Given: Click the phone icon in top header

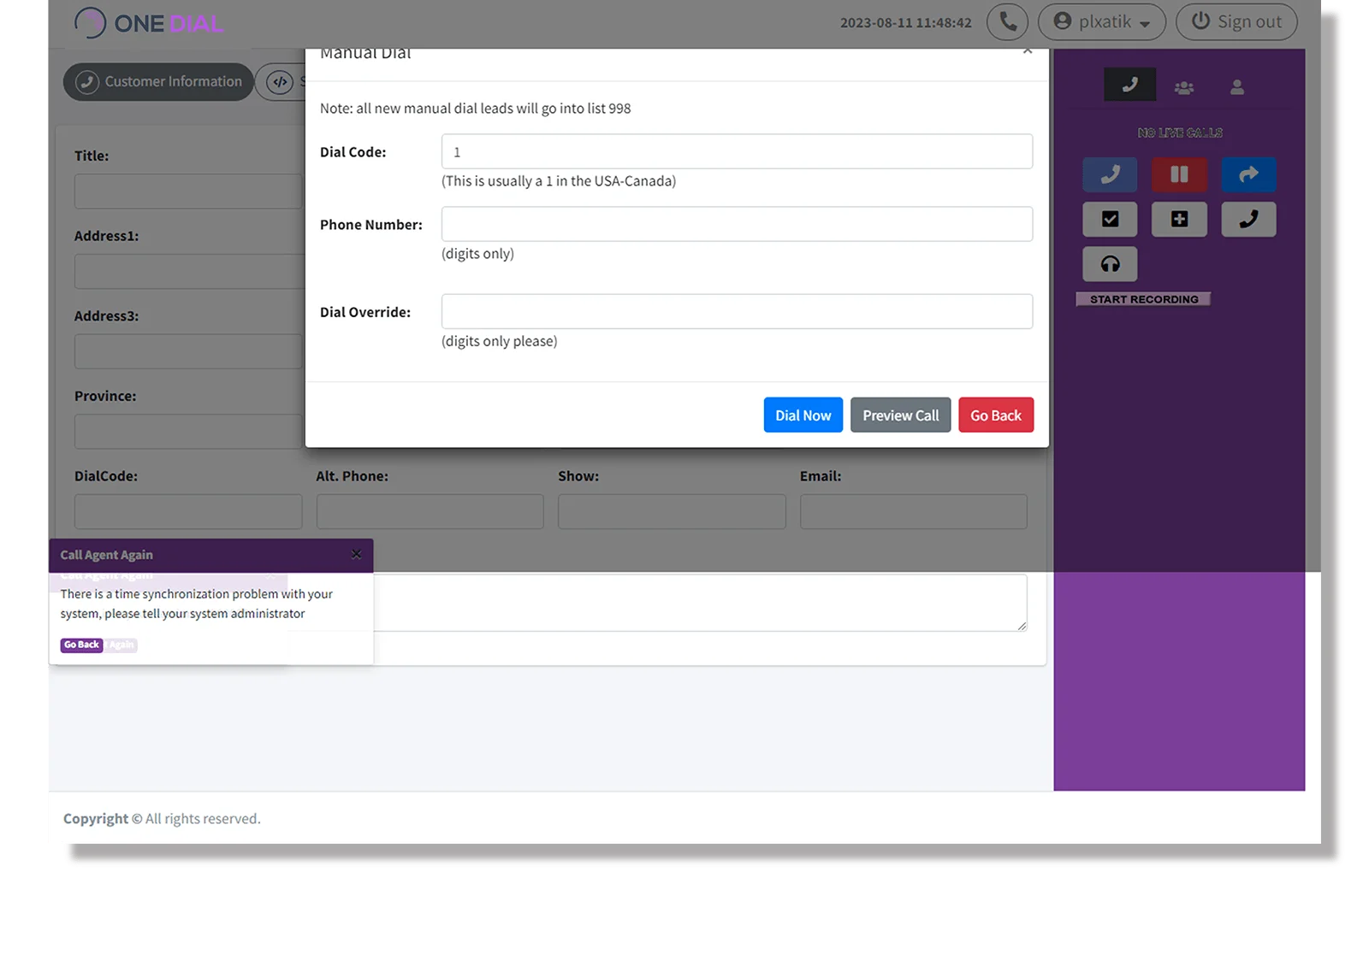Looking at the screenshot, I should point(1007,22).
